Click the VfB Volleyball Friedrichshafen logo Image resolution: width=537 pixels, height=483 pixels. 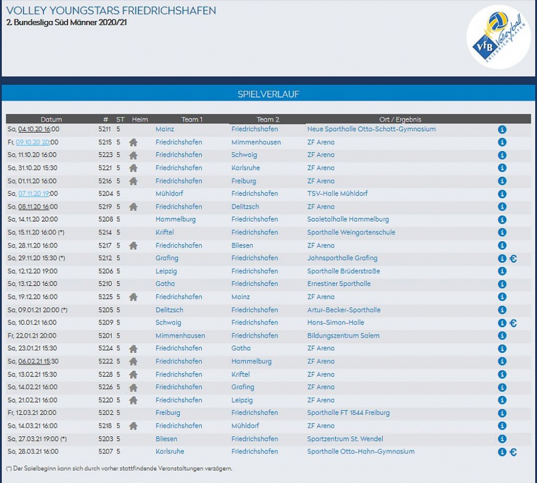498,37
